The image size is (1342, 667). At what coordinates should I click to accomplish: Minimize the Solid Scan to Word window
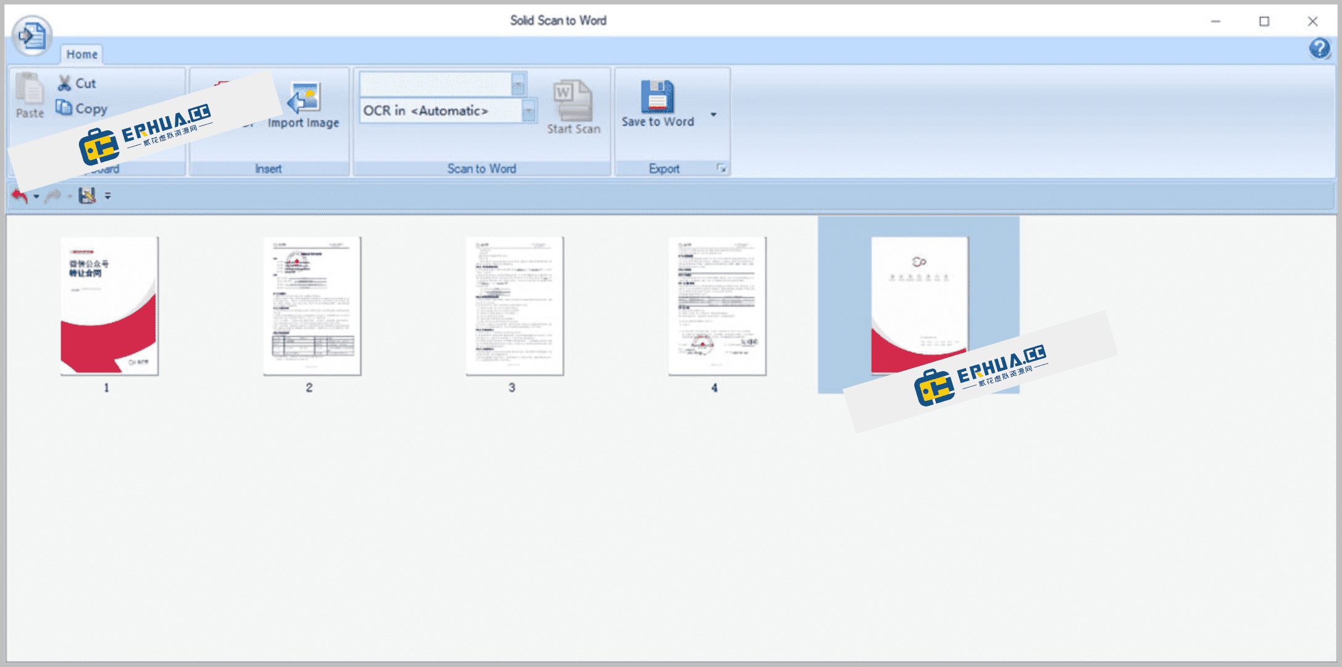tap(1215, 21)
